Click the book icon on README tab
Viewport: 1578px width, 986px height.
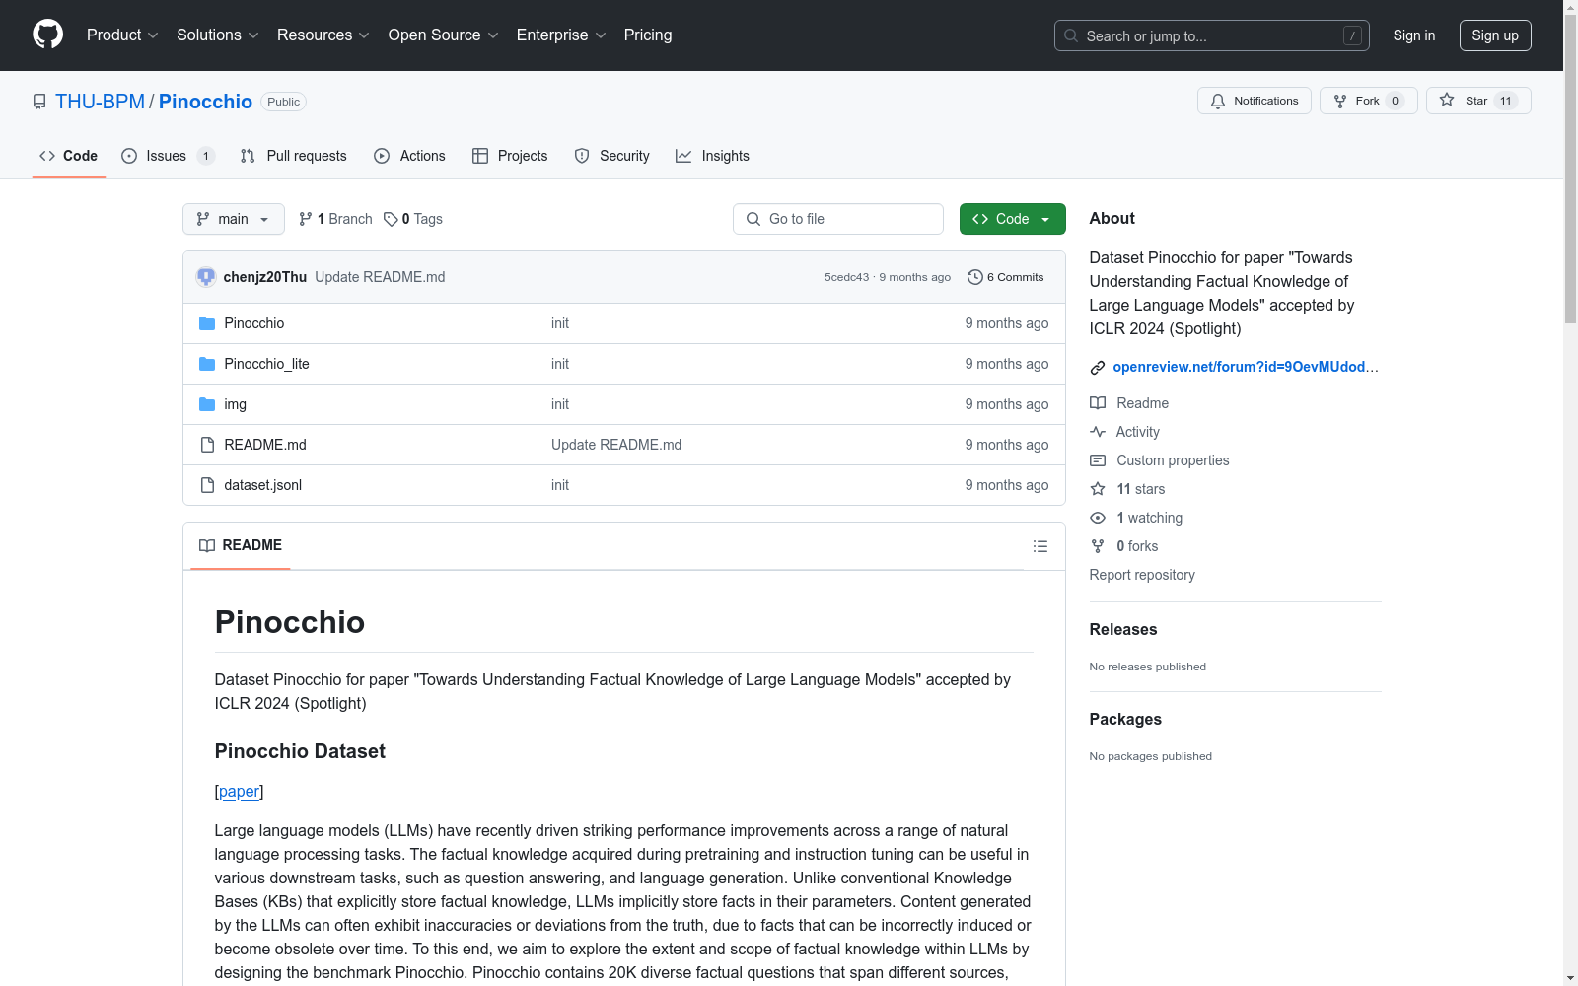tap(207, 545)
